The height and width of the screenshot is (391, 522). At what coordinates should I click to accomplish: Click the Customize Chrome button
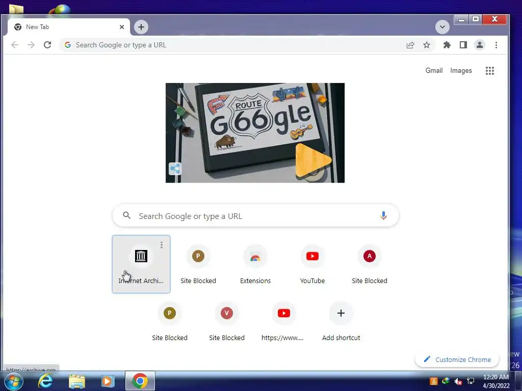[457, 359]
